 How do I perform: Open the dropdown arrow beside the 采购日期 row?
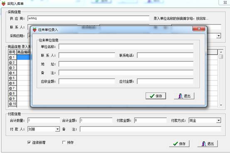pyautogui.click(x=218, y=36)
